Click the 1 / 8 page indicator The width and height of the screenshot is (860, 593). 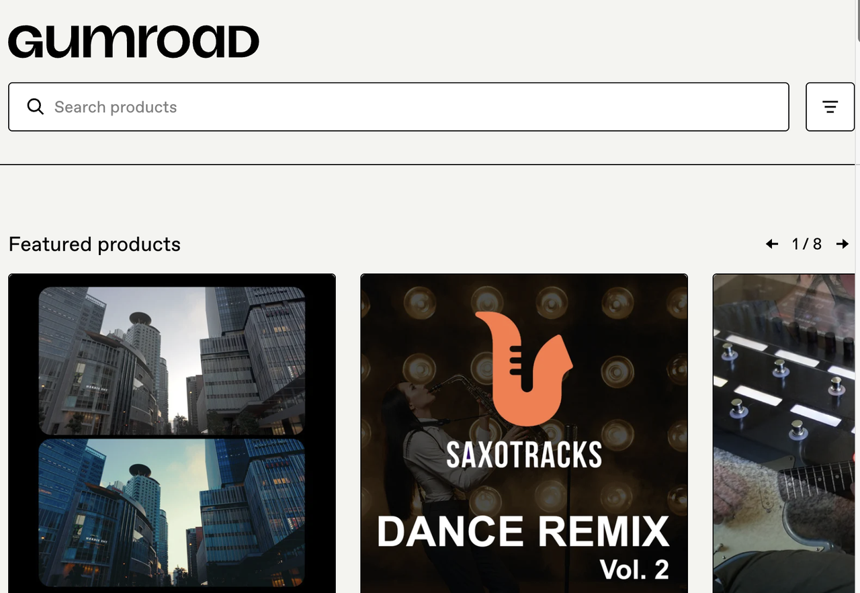[807, 244]
